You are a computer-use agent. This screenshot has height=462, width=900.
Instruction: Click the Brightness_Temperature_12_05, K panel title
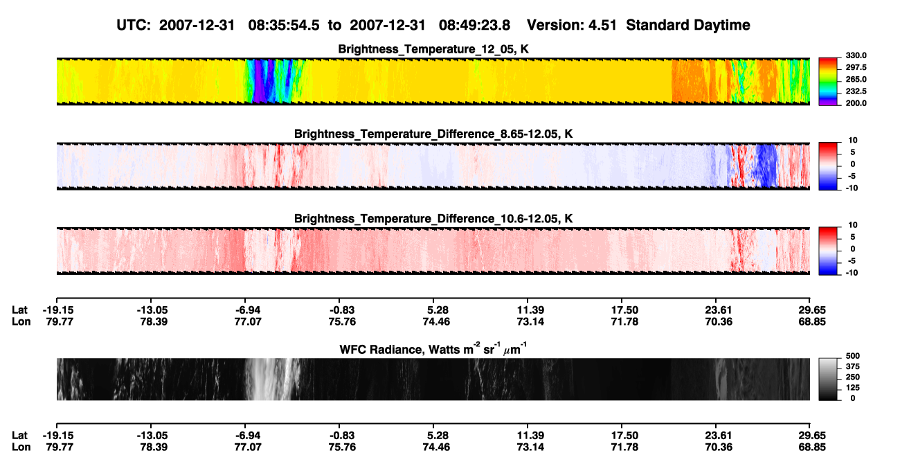pos(433,50)
